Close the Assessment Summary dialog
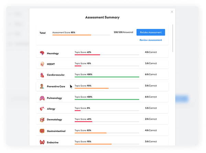206x153 pixels. coord(172,12)
